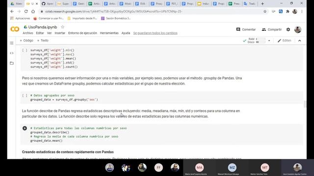Go back in browser history
This screenshot has height=176, width=314.
[12, 11]
